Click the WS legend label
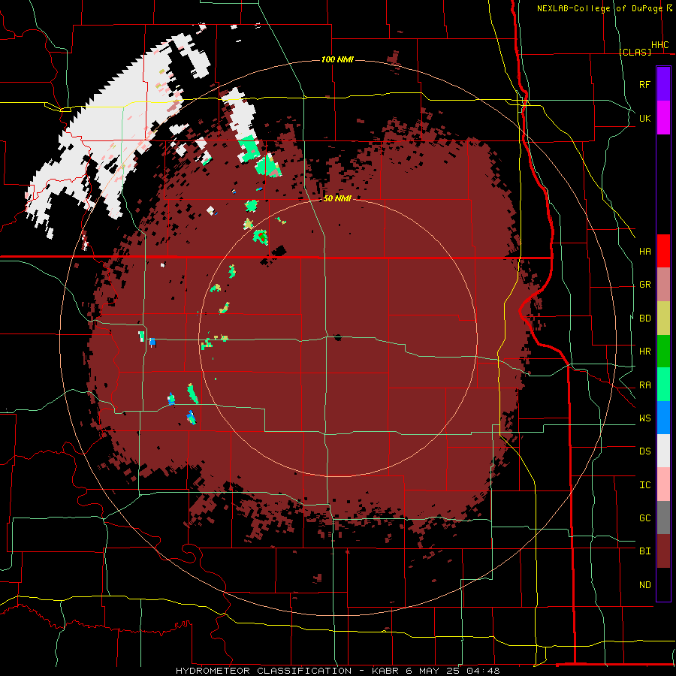This screenshot has width=676, height=676. pos(644,418)
